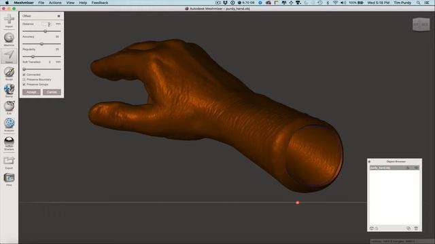Click the Wi-Fi status icon
This screenshot has width=435, height=244.
[x=335, y=3]
